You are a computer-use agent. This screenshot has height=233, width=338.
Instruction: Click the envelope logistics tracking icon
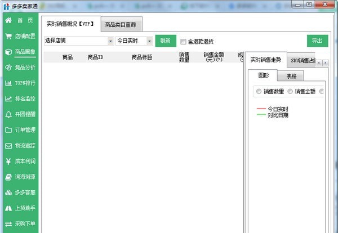pos(8,146)
